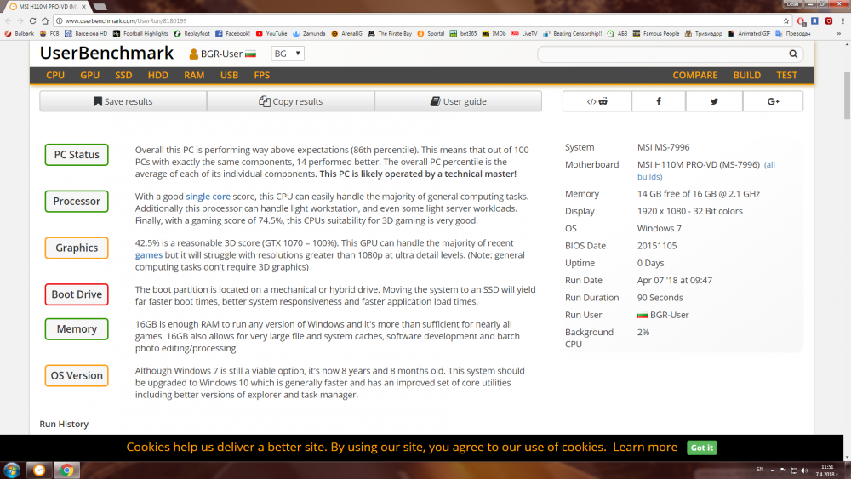Click the red shield extension icon
This screenshot has width=851, height=479.
[x=829, y=20]
